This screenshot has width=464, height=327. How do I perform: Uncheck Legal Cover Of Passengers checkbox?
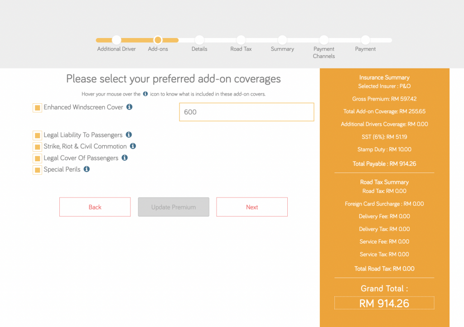coord(37,159)
